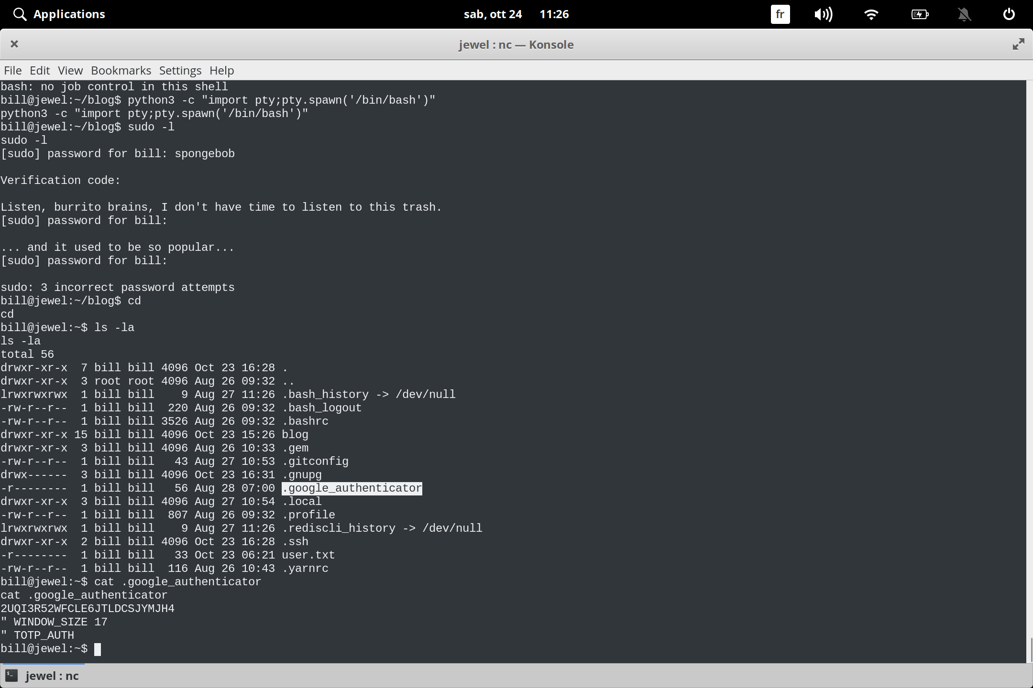This screenshot has height=688, width=1033.
Task: Click the horizontal scrollbar at the bottom
Action: coord(42,663)
